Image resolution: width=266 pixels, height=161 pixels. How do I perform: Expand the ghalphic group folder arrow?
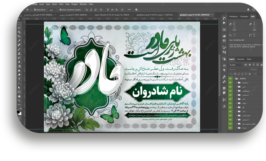point(234,78)
